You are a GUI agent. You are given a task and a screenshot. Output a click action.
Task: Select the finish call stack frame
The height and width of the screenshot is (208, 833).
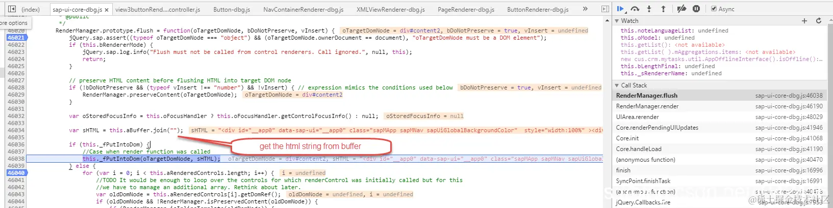(719, 170)
